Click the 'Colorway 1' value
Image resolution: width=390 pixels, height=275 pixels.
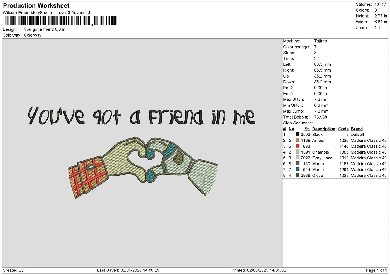point(34,35)
